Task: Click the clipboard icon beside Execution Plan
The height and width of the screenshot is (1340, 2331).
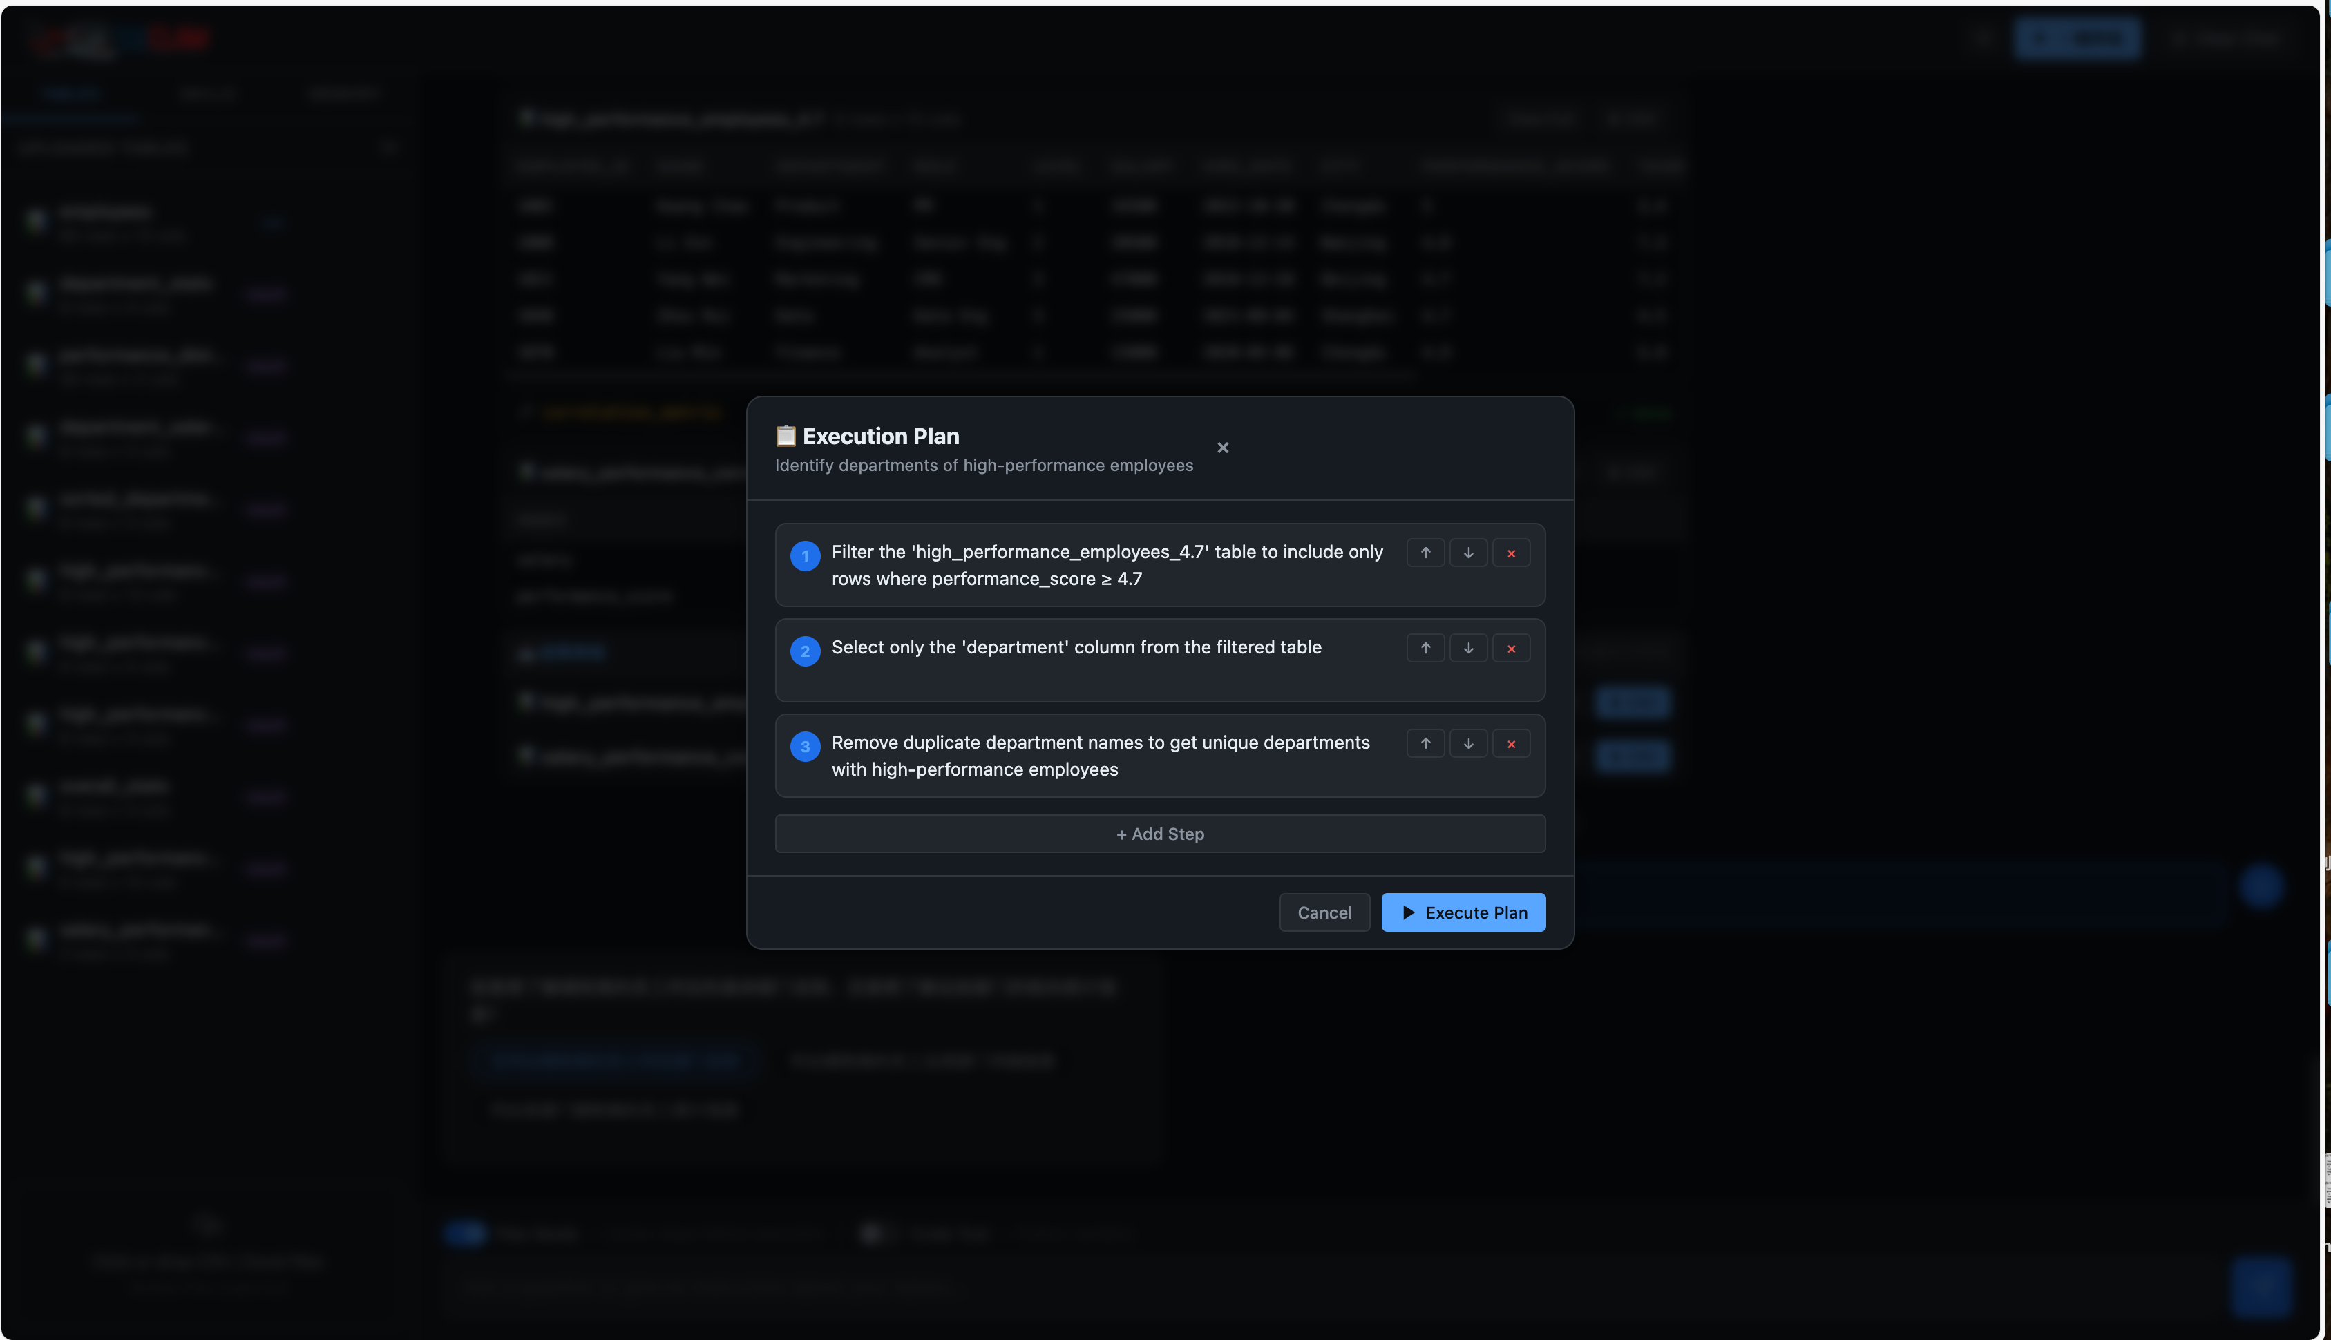Action: tap(785, 435)
